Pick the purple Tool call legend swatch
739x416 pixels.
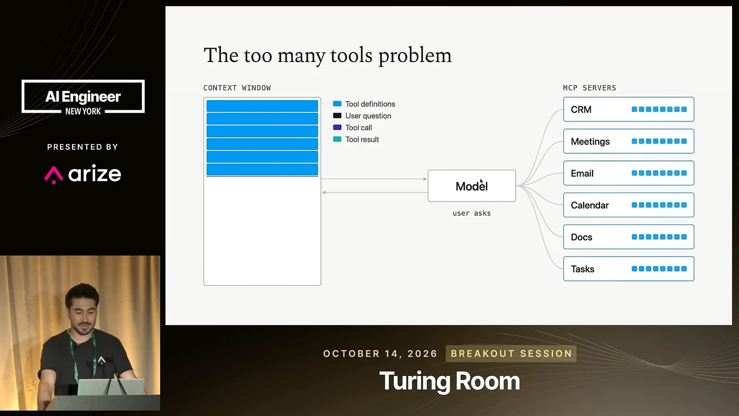tap(337, 128)
